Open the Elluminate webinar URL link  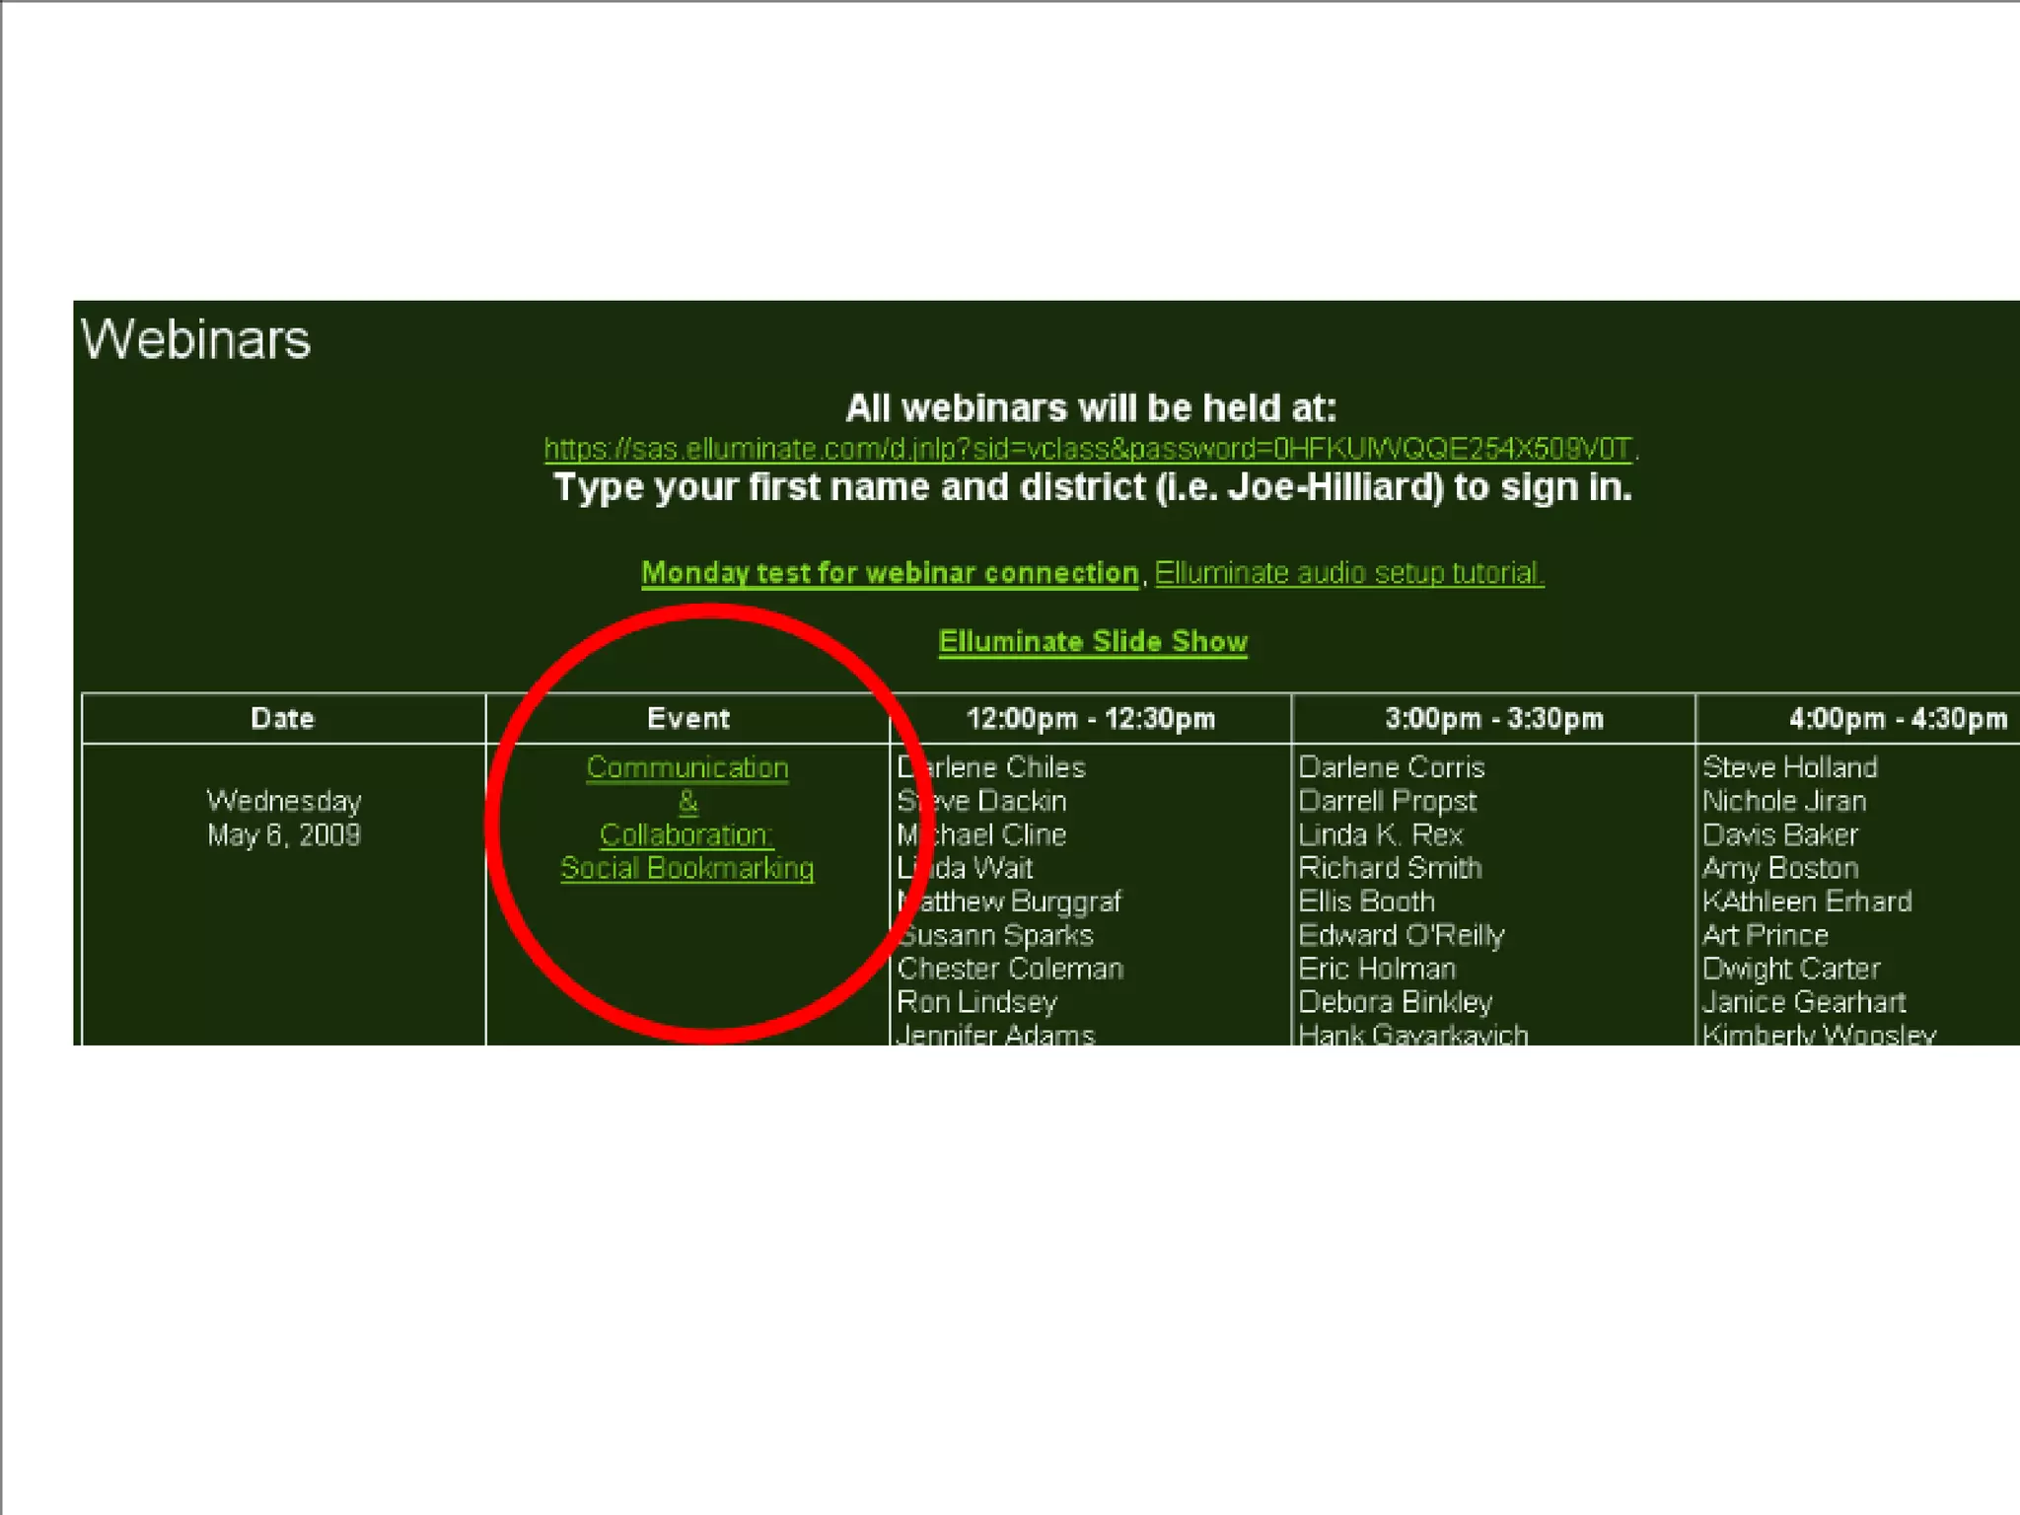tap(1089, 450)
